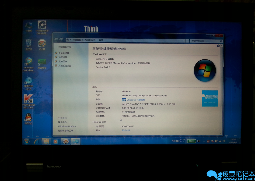Click the ThinkPad T430/T430s/X230 model text
This screenshot has height=181, width=255.
pyautogui.click(x=144, y=95)
